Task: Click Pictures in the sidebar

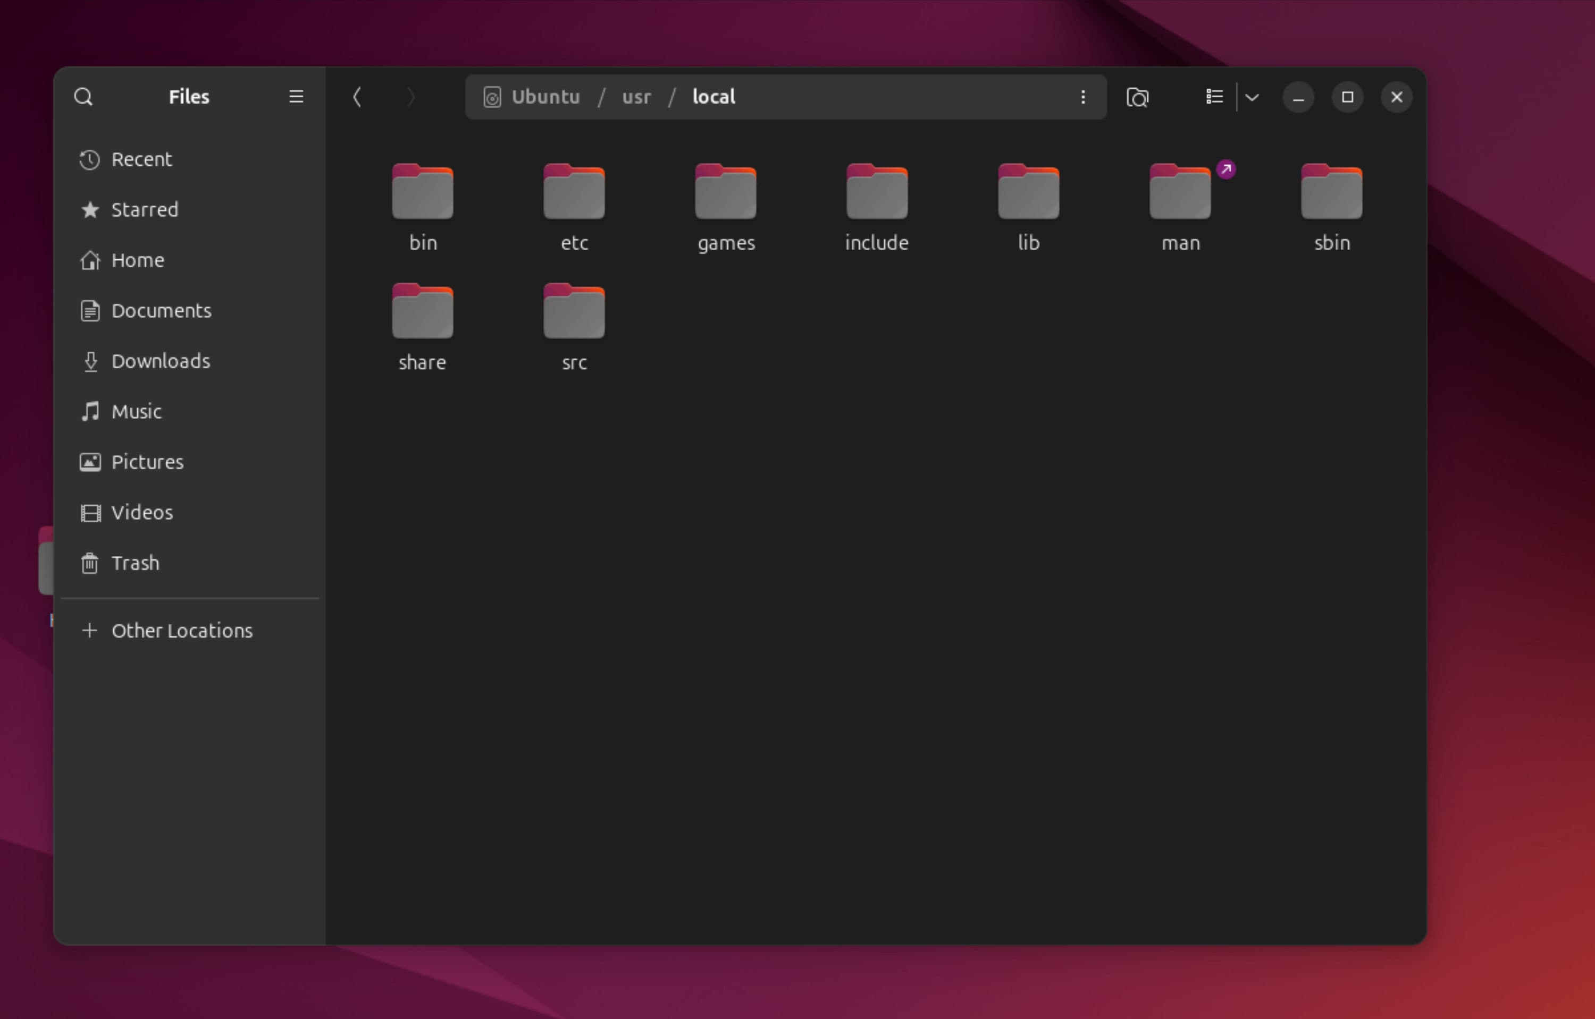Action: point(147,462)
